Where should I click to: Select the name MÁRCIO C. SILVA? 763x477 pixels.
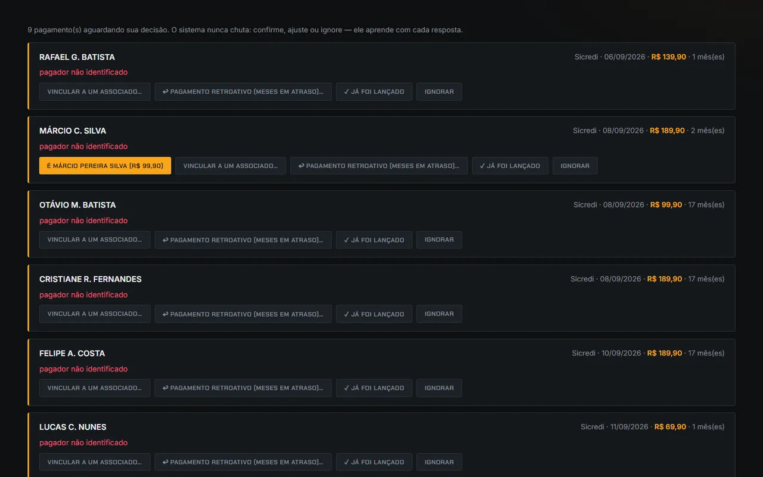coord(73,131)
